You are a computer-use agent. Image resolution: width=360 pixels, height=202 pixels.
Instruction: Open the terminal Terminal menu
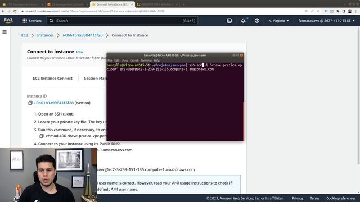pos(146,61)
